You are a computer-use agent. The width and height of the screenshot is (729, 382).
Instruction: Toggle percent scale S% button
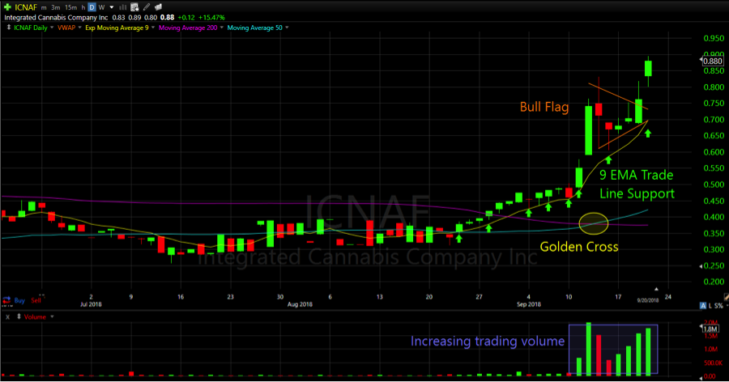[718, 306]
